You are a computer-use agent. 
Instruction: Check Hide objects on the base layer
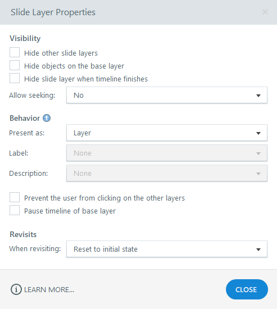[x=15, y=65]
